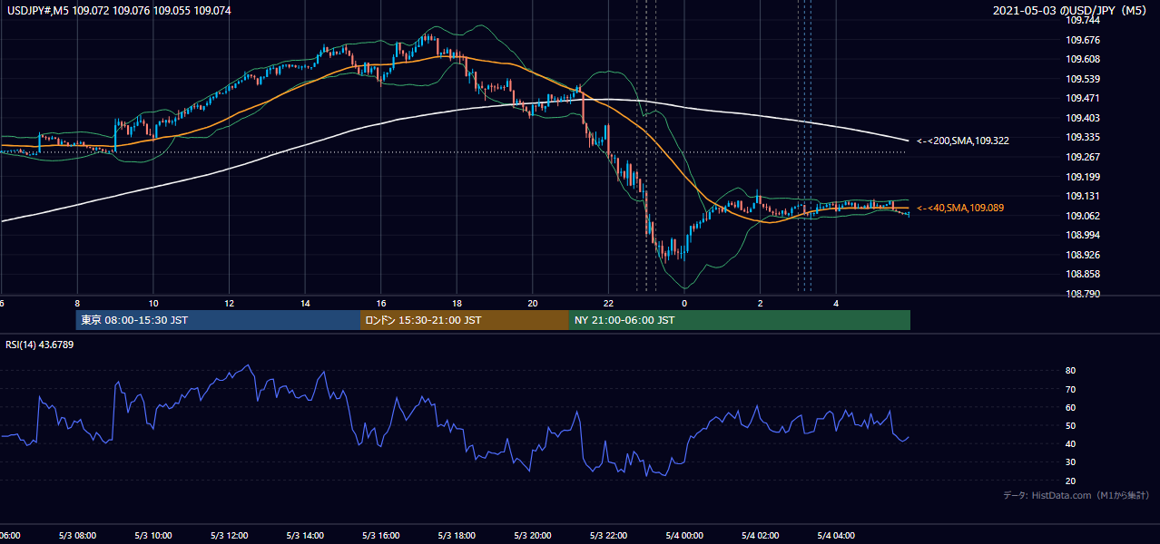Click price axis label 108.858

1083,275
